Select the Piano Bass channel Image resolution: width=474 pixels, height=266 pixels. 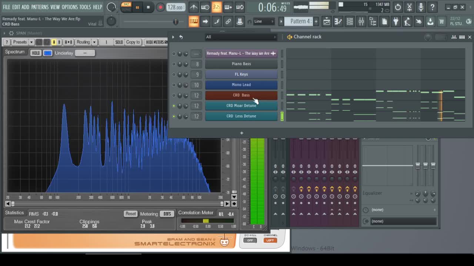pos(241,64)
